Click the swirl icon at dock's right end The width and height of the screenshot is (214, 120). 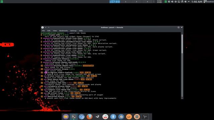point(145,117)
